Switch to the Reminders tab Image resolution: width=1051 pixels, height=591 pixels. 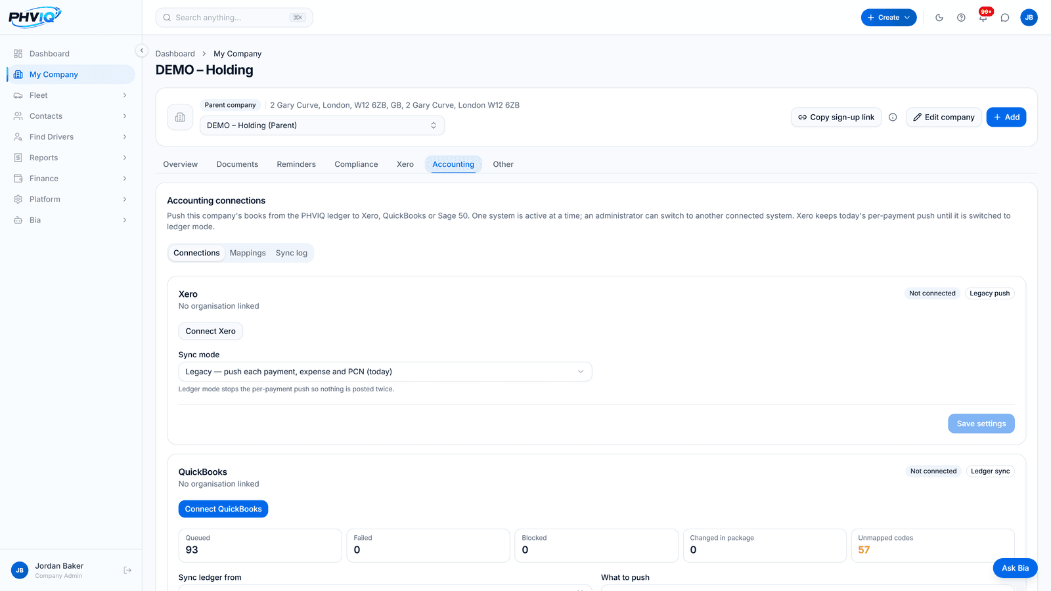(x=296, y=164)
